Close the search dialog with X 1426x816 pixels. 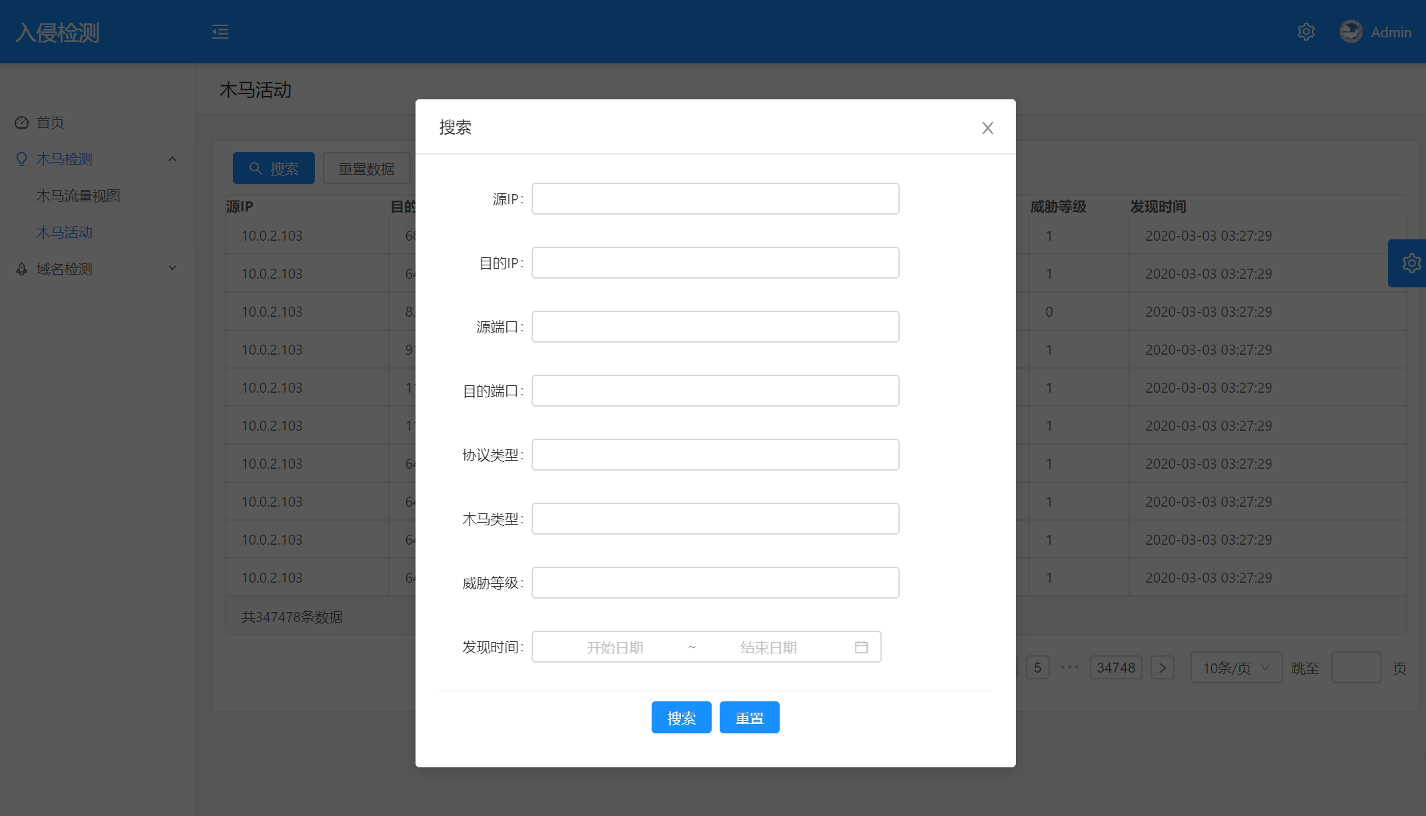point(987,128)
